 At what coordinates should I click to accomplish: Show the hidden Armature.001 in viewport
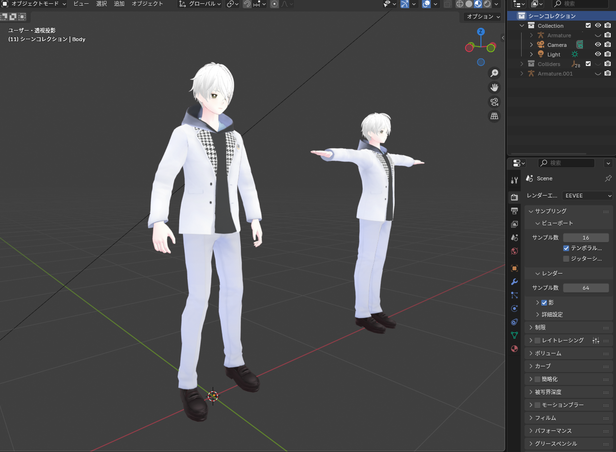pos(598,74)
